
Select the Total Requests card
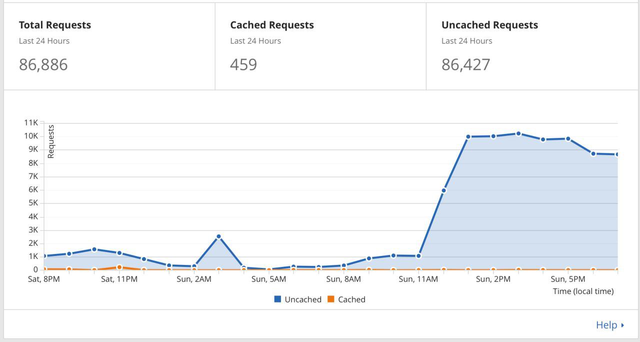click(109, 46)
